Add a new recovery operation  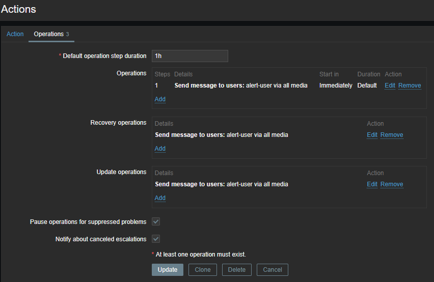coord(160,149)
